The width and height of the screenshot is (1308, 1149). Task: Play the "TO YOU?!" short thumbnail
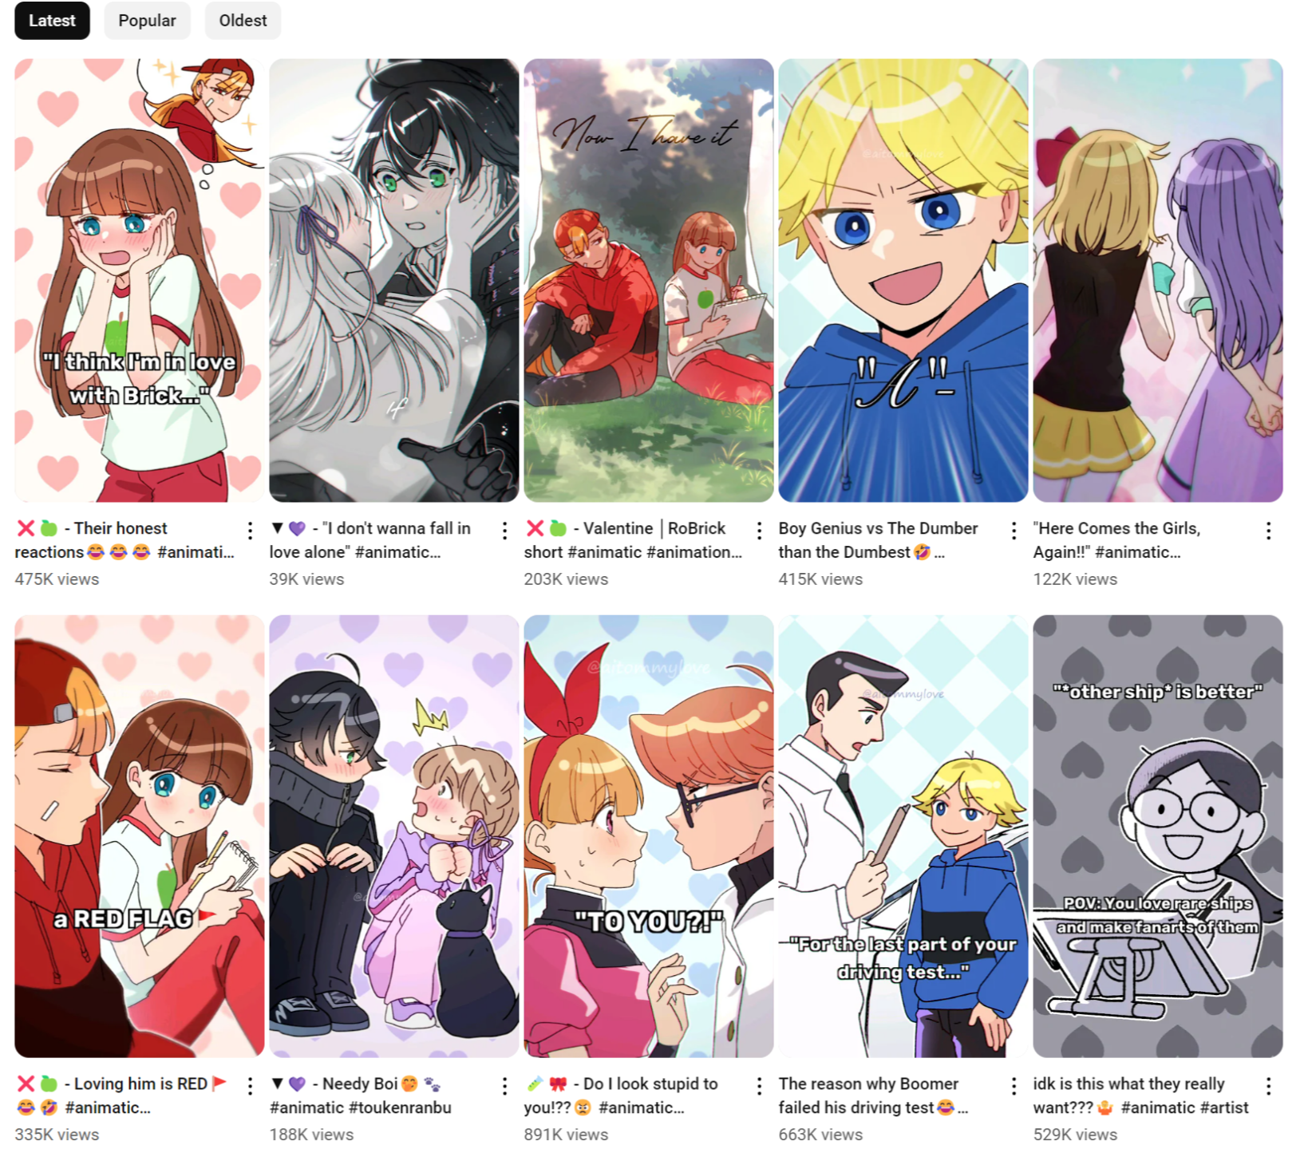[x=648, y=836]
